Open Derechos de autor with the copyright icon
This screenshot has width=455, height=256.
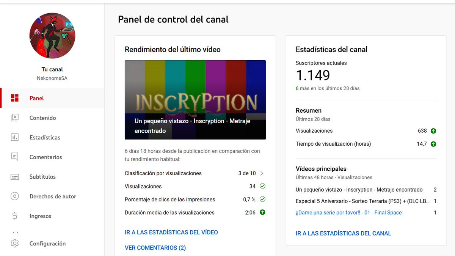click(14, 196)
